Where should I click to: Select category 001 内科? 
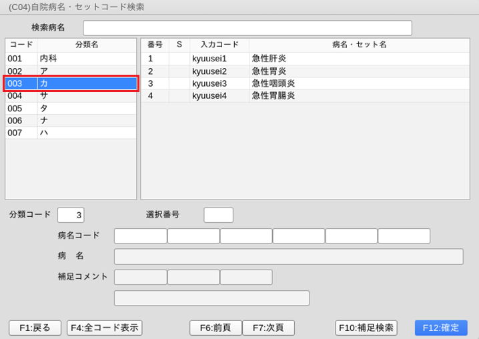pos(71,59)
